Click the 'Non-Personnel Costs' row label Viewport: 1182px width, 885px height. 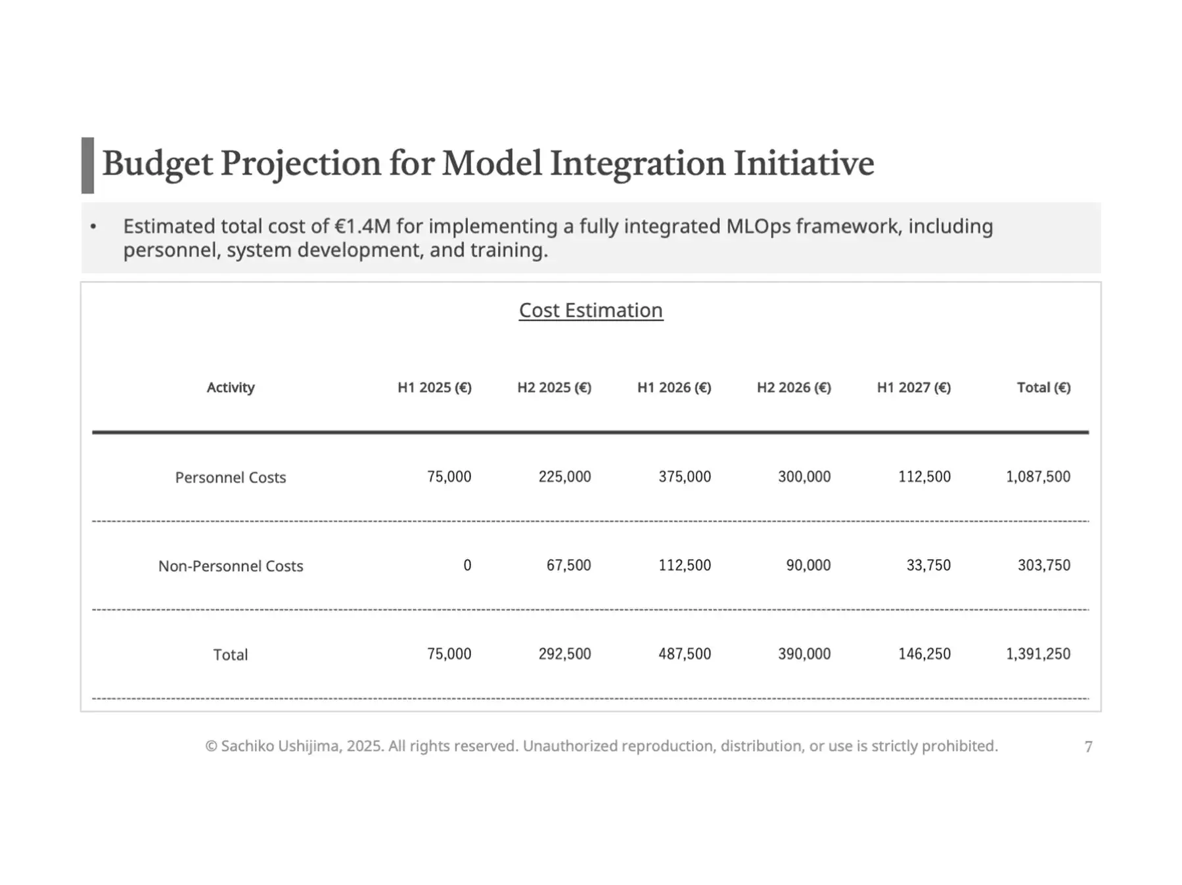pyautogui.click(x=230, y=566)
